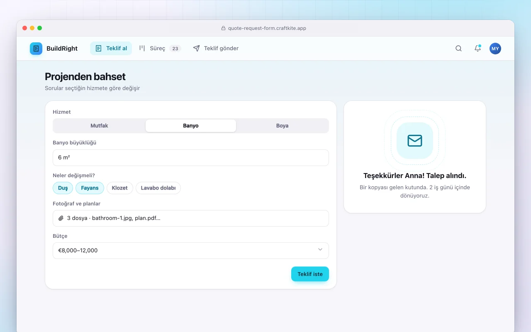This screenshot has height=332, width=531.
Task: Click the Teşekkürler Anna! Talep alındı. text
Action: [415, 176]
